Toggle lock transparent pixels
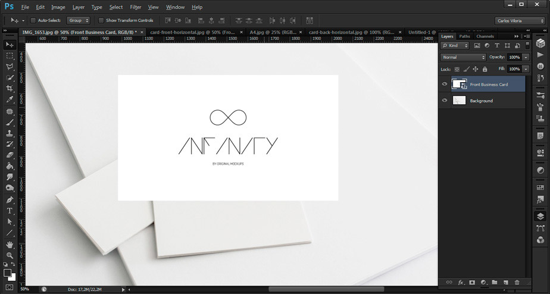Screen dimensions: 550x294 coord(457,69)
